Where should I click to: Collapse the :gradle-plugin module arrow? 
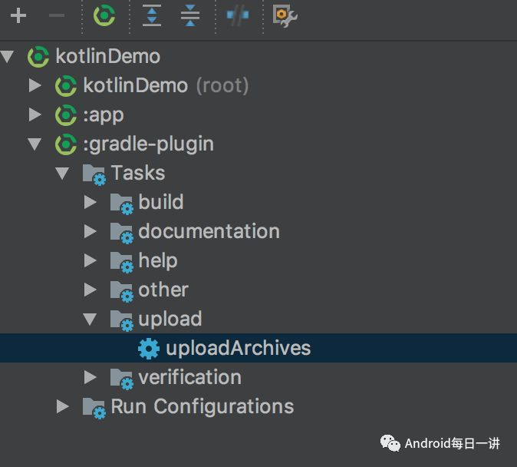pos(35,144)
